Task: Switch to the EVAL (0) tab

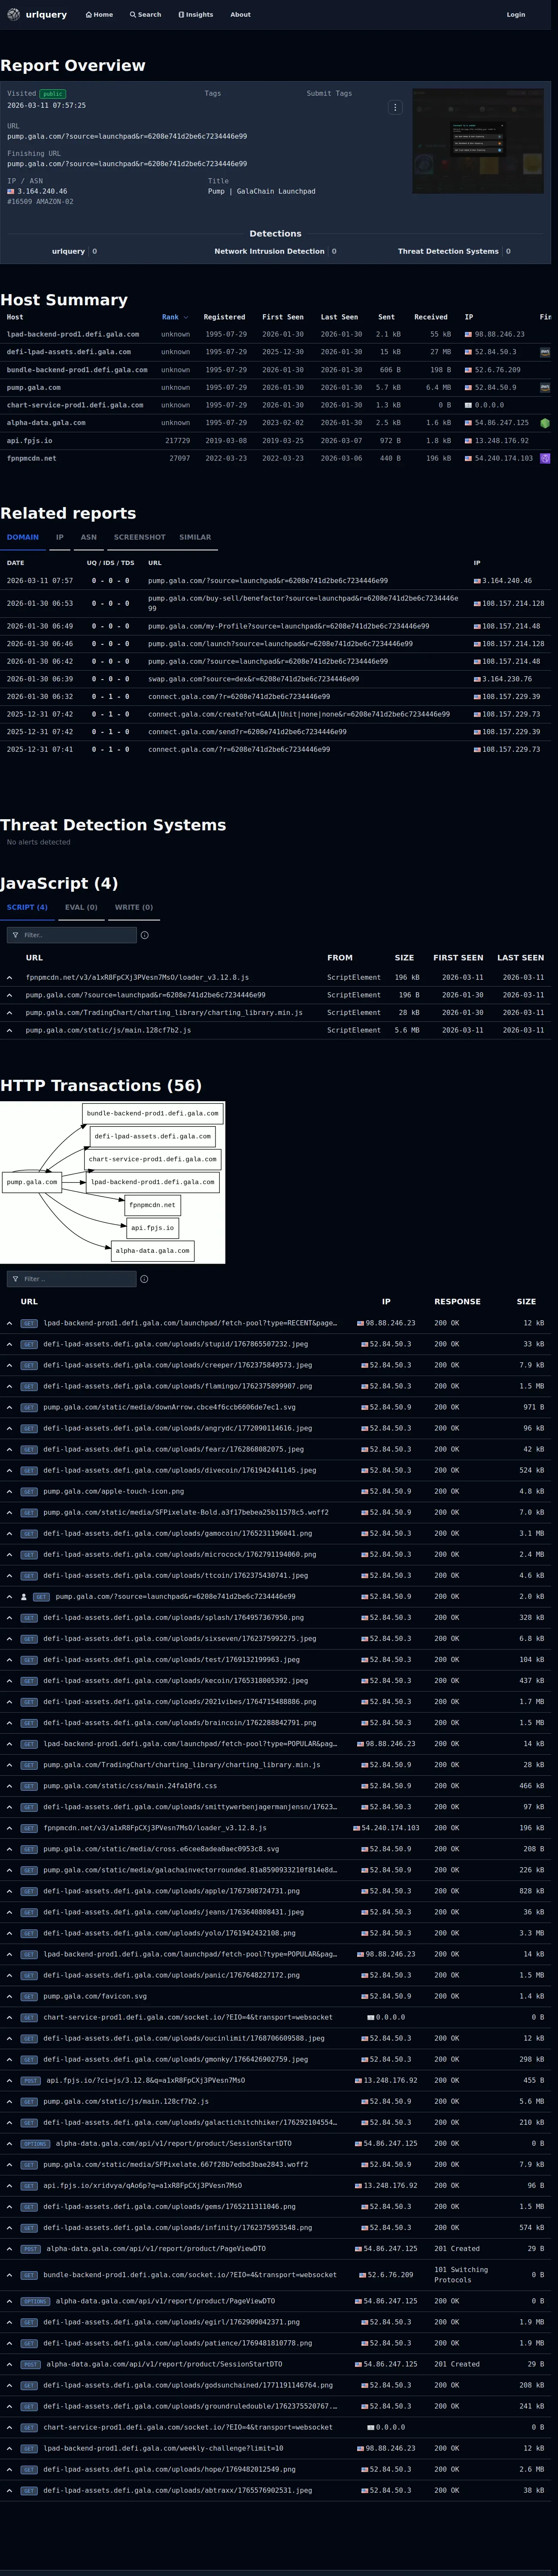Action: (x=81, y=907)
